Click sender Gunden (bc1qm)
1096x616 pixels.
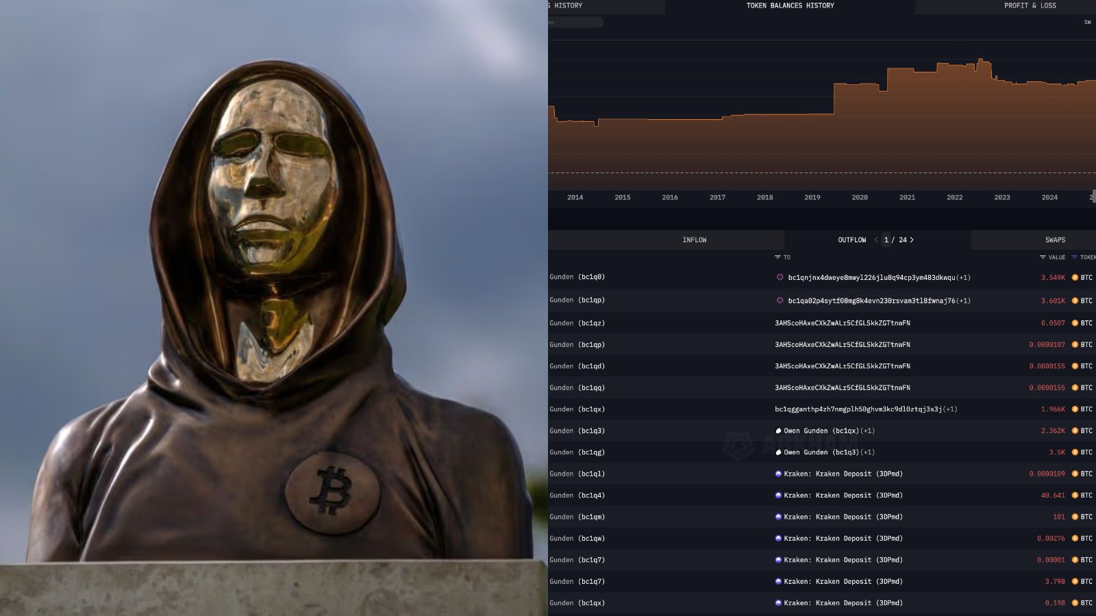[577, 517]
